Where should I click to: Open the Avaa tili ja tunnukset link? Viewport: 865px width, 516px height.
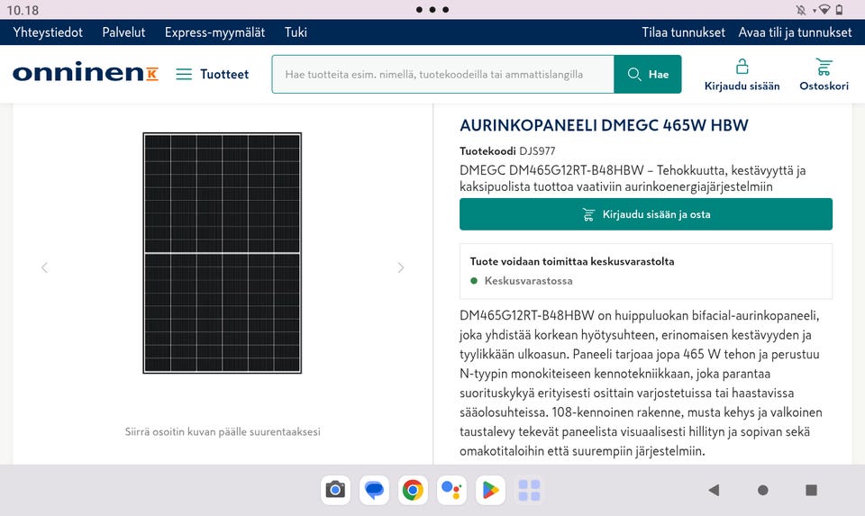coord(795,32)
